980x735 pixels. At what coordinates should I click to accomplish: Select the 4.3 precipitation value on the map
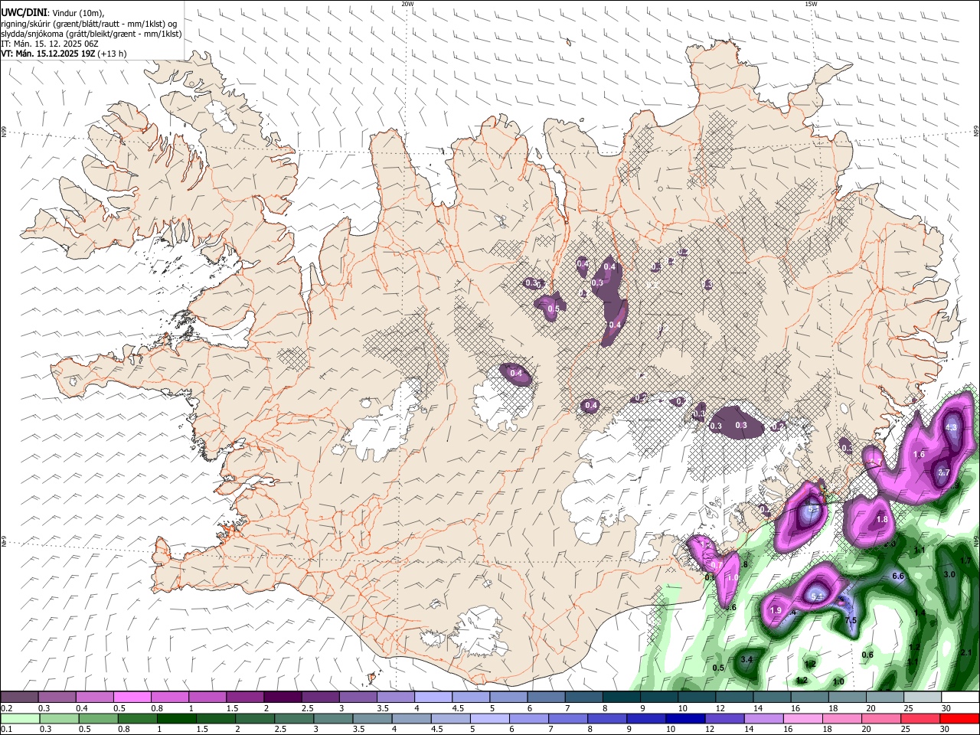click(x=952, y=427)
